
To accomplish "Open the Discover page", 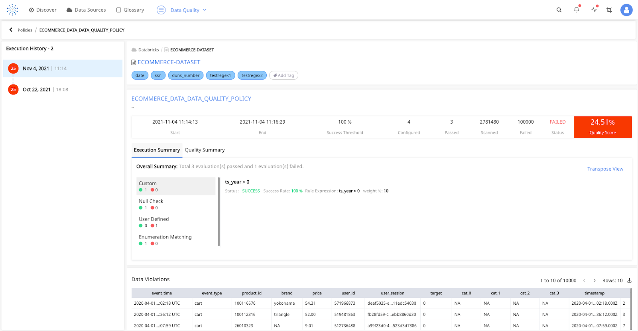I will [x=43, y=10].
